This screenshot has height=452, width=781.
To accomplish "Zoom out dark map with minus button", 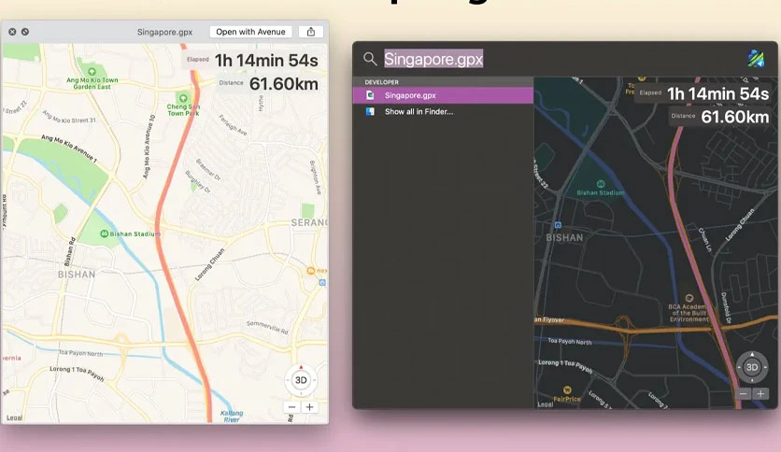I will (x=743, y=394).
